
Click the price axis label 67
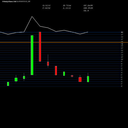122,75
